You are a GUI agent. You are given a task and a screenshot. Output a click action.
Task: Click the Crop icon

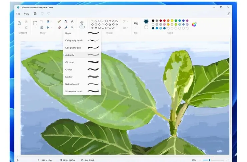(x=42, y=21)
